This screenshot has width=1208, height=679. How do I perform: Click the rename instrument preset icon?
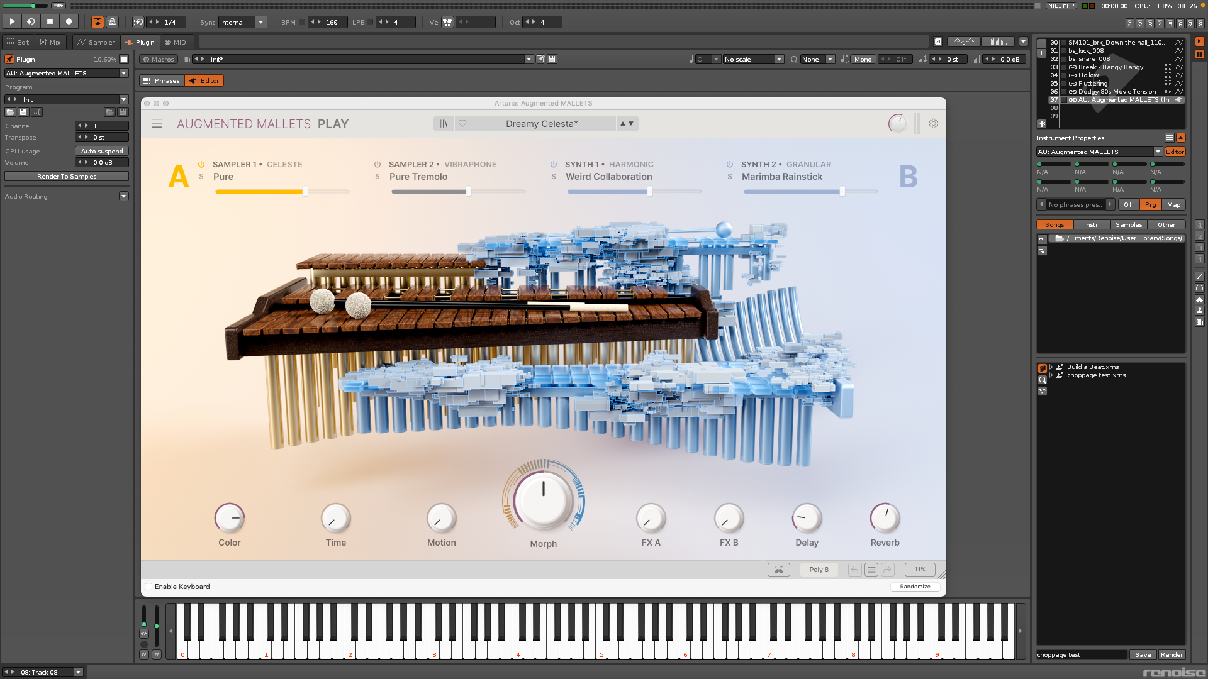[540, 59]
